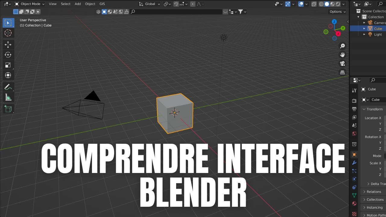The width and height of the screenshot is (386, 217).
Task: Expand the Collections panel
Action: pos(364,200)
